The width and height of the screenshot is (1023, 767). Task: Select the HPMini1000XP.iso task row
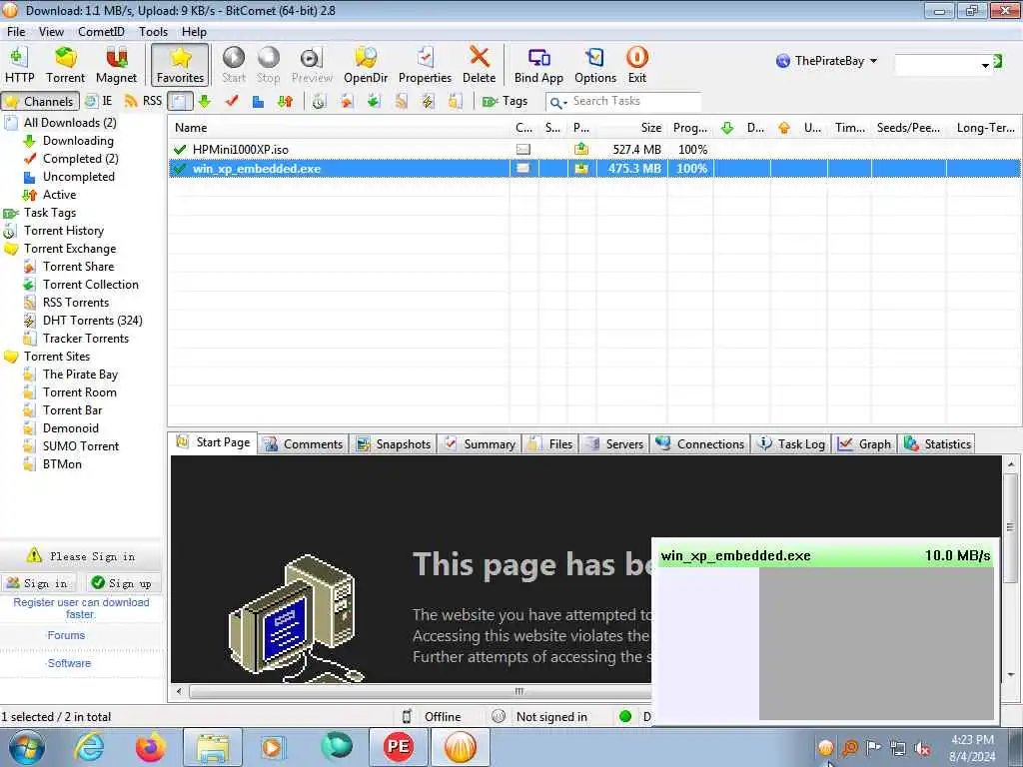[594, 150]
